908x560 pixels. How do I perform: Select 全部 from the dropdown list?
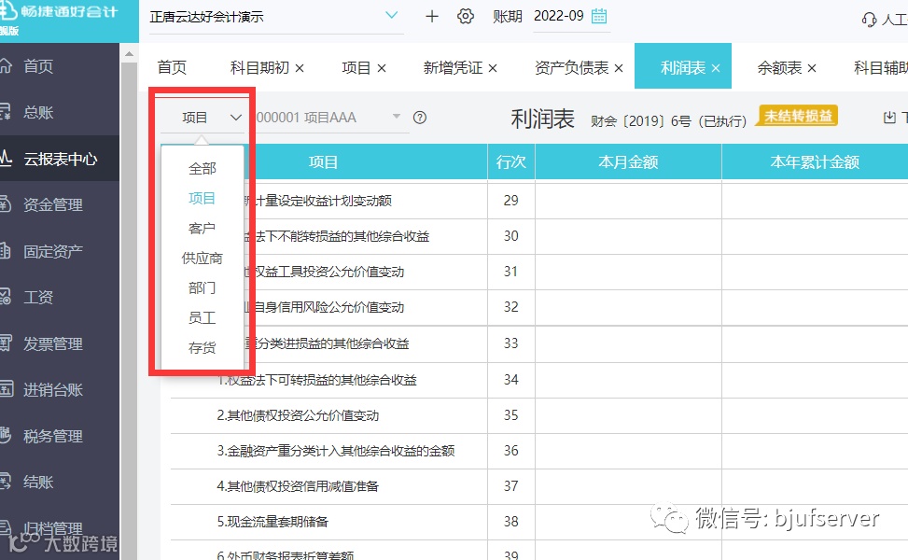(203, 169)
